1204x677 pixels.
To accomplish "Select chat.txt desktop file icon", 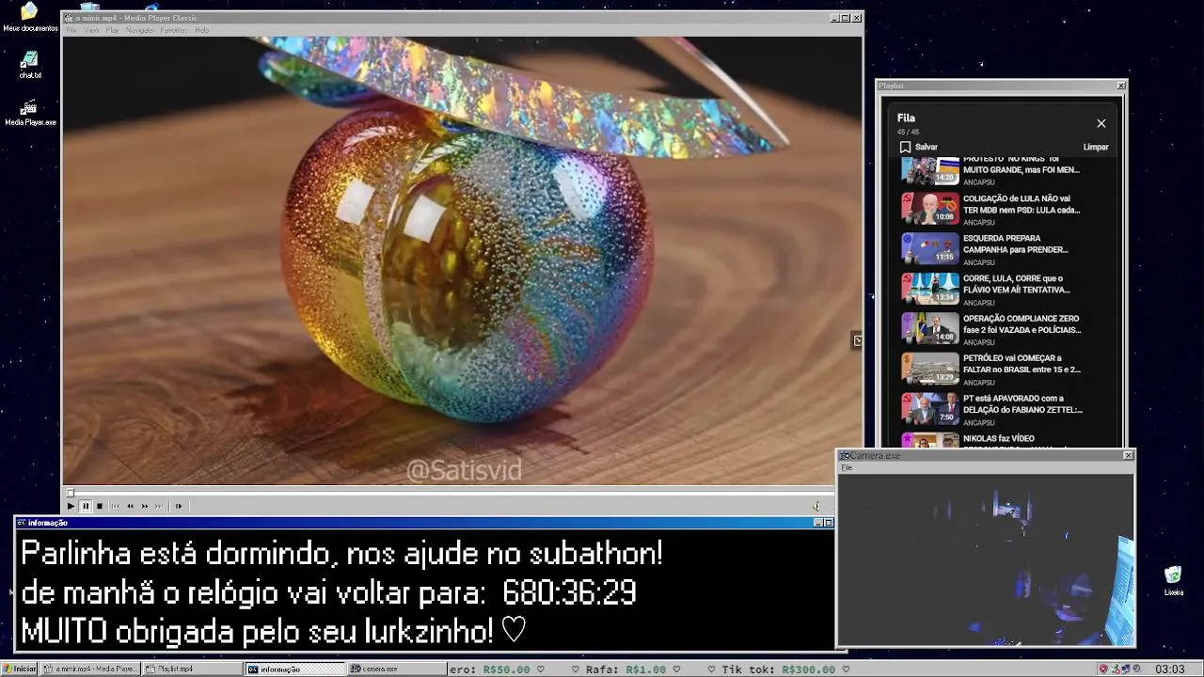I will tap(30, 65).
